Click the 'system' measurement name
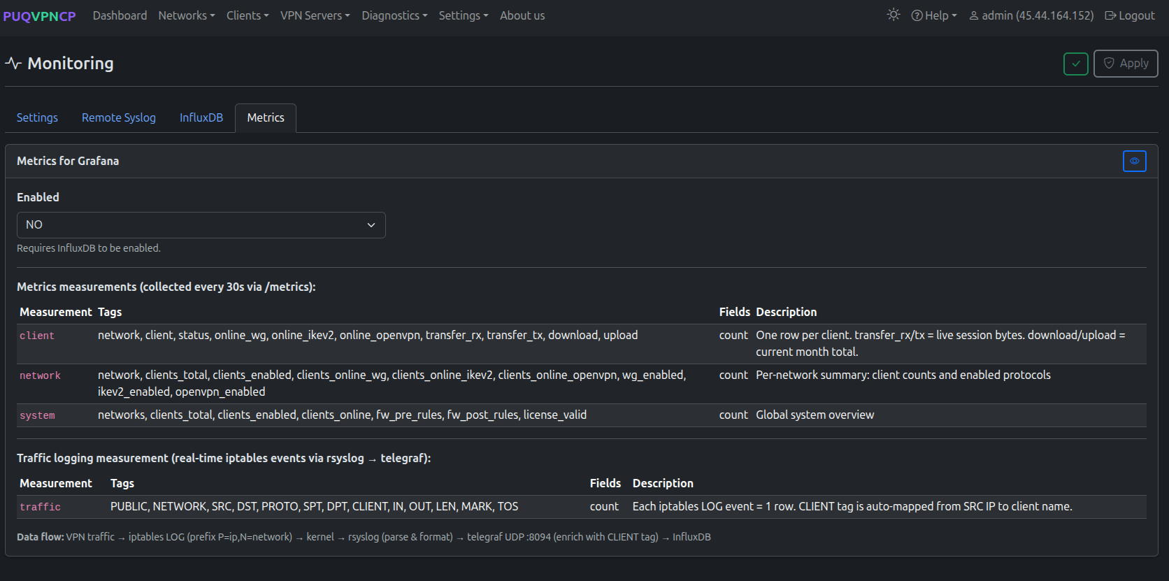The width and height of the screenshot is (1169, 581). pyautogui.click(x=37, y=416)
